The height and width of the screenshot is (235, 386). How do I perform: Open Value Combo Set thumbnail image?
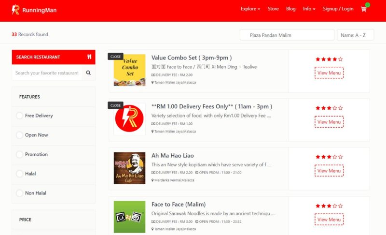point(129,70)
